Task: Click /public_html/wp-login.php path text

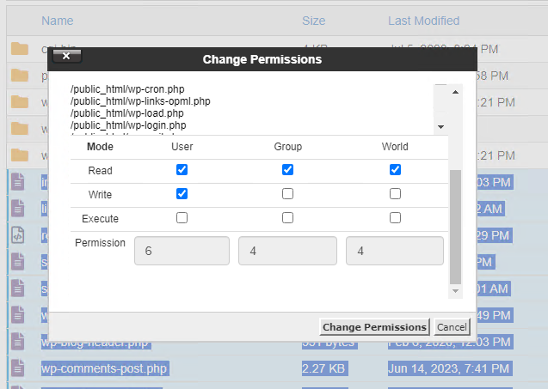Action: coord(128,125)
